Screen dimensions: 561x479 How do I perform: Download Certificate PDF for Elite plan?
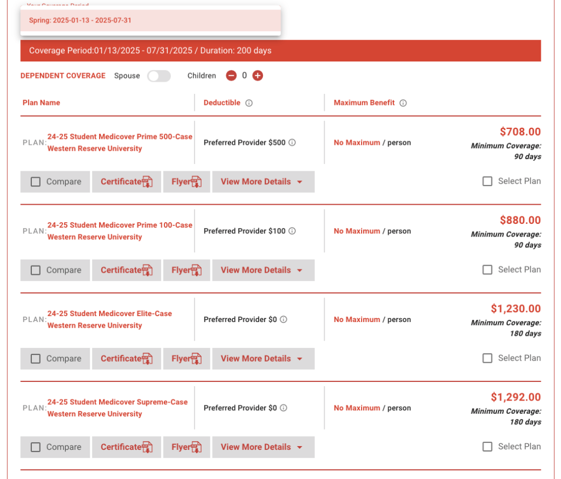click(x=127, y=359)
